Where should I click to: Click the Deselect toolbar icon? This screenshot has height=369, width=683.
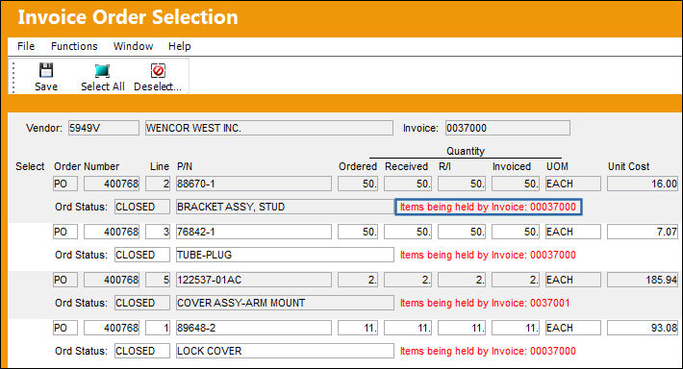click(x=158, y=70)
